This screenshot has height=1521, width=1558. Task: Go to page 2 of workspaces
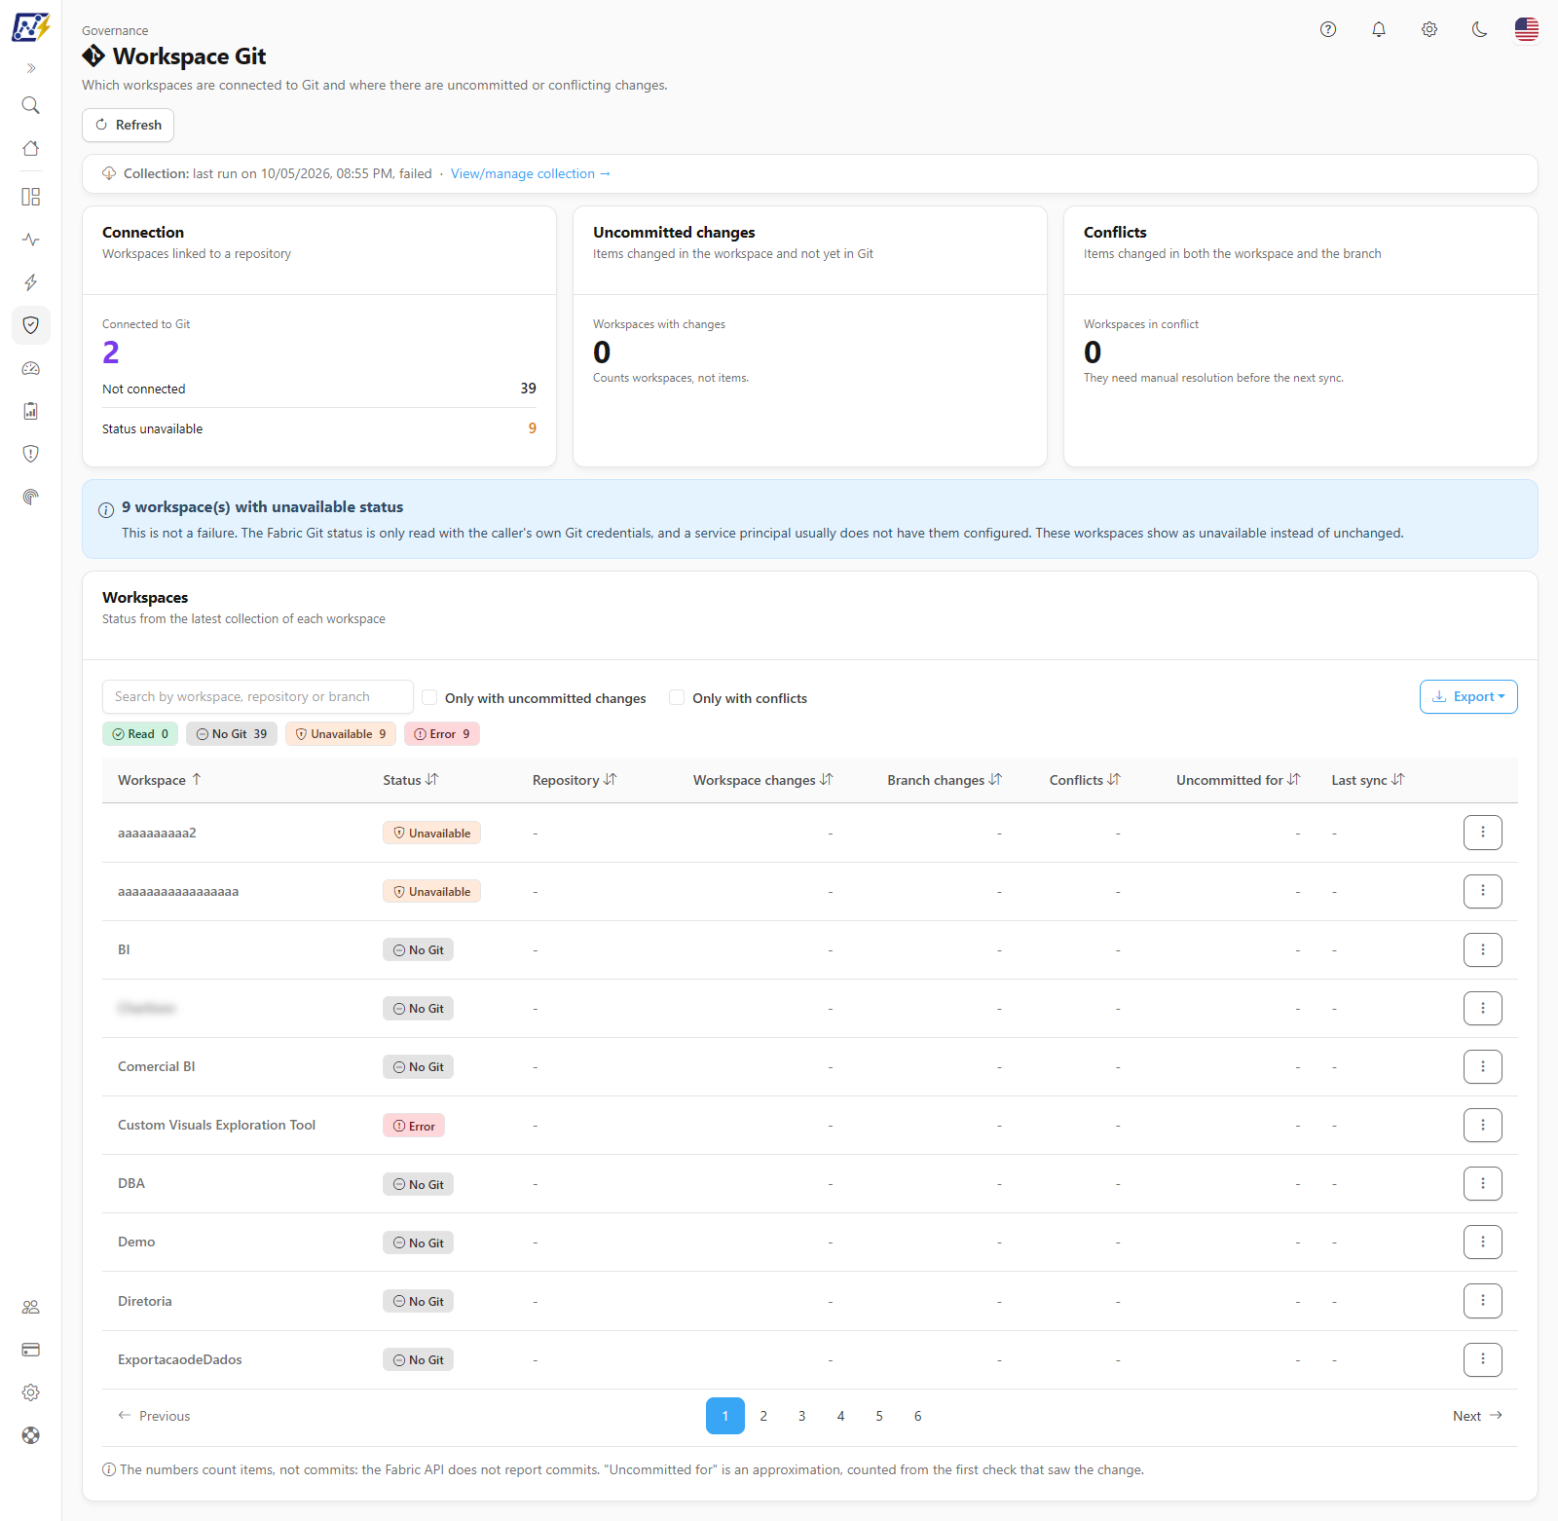pyautogui.click(x=763, y=1416)
